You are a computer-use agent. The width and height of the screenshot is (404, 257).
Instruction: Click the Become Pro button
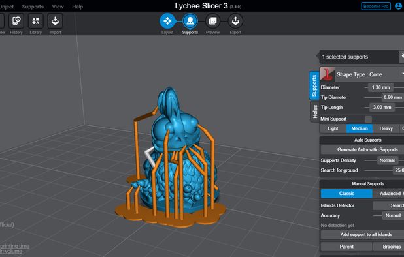tap(376, 6)
